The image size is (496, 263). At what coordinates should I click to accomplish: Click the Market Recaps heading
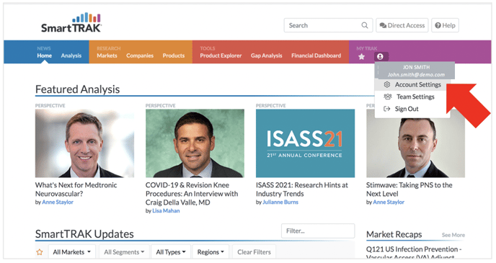394,234
